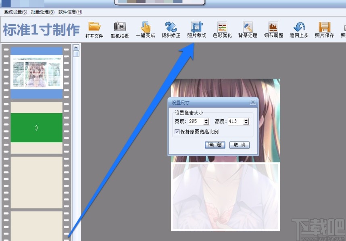Select the 倾斜矫正 tilt correction tool

(171, 29)
